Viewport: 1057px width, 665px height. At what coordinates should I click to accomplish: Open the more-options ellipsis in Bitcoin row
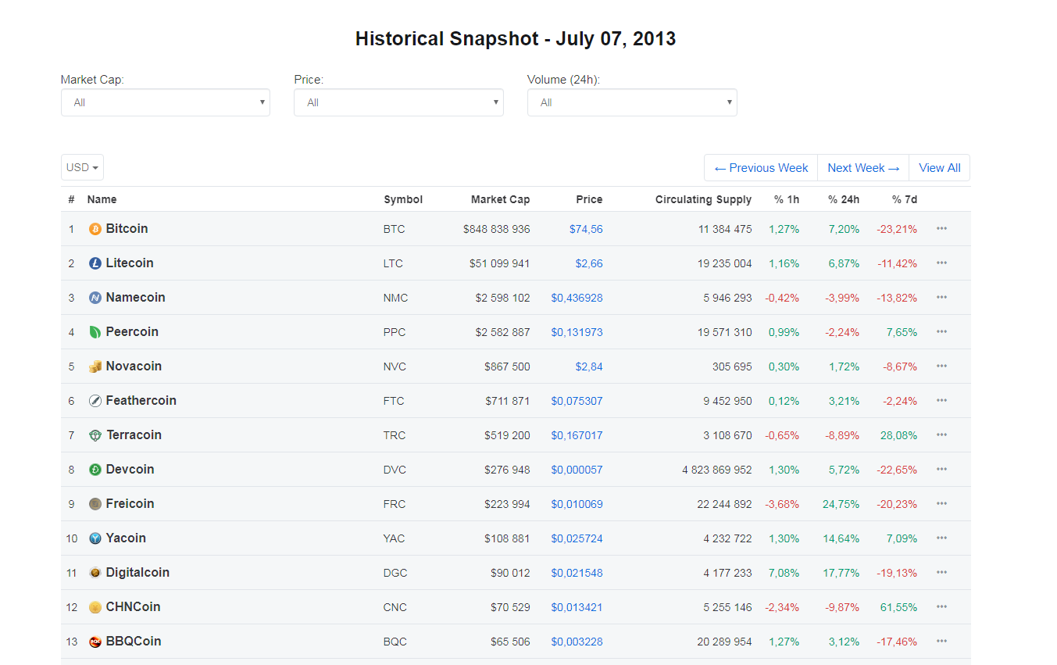click(x=941, y=229)
